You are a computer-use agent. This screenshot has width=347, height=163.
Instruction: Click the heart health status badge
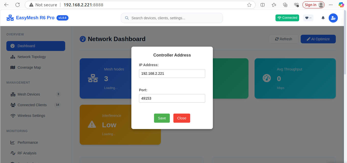[x=308, y=18]
